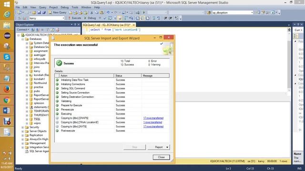
Task: Expand the Replication folder node
Action: (x=22, y=135)
